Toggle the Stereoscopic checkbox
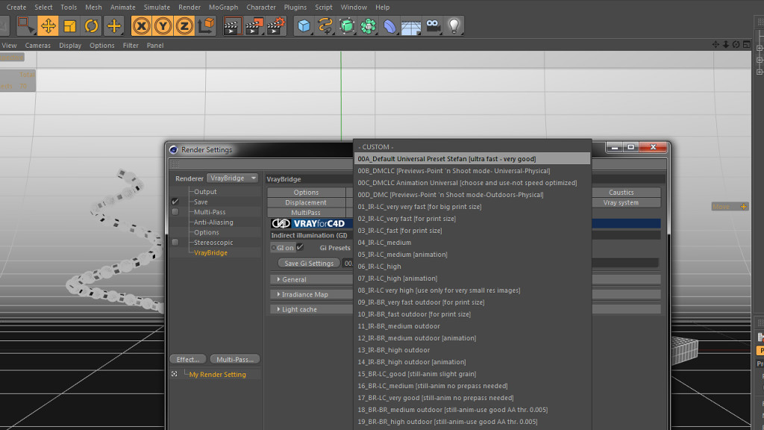Image resolution: width=764 pixels, height=430 pixels. click(x=175, y=243)
